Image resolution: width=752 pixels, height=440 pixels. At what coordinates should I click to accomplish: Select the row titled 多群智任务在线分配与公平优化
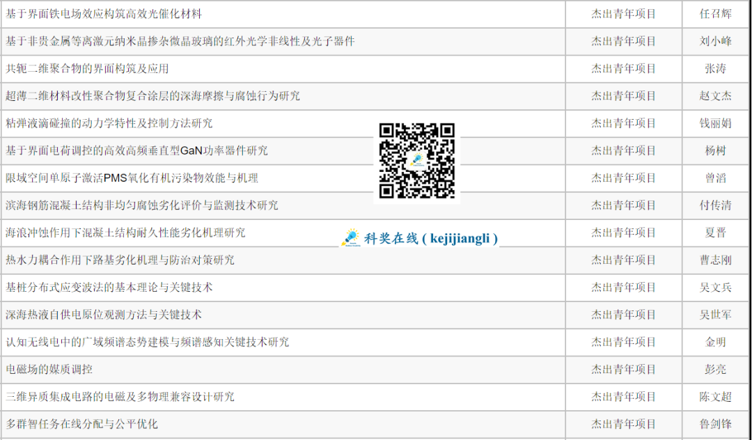(81, 423)
